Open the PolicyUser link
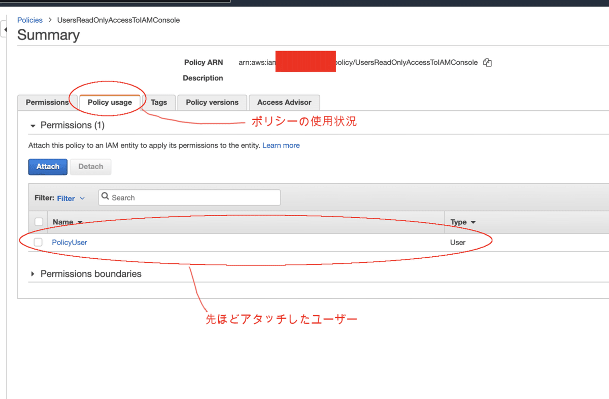 [x=70, y=242]
